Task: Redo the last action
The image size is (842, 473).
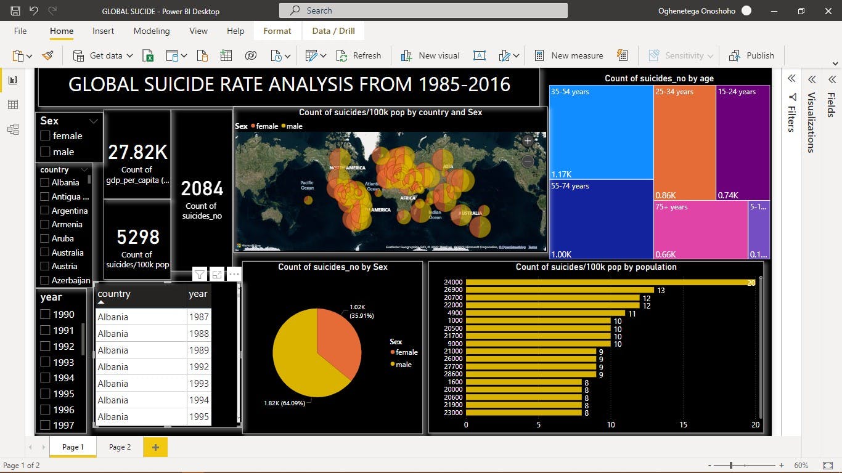Action: [52, 10]
